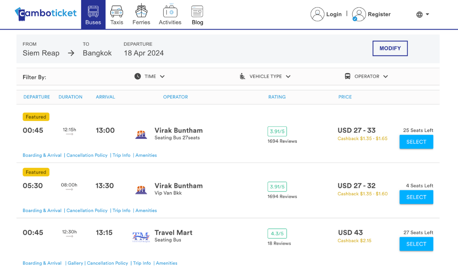This screenshot has height=267, width=458.
Task: View the Travel Mart Gallery
Action: click(x=75, y=263)
